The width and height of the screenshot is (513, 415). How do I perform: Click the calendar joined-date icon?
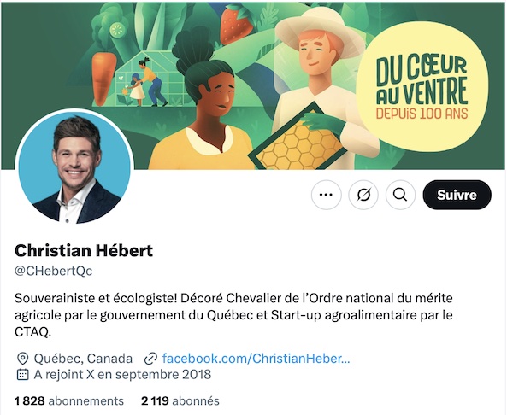22,375
